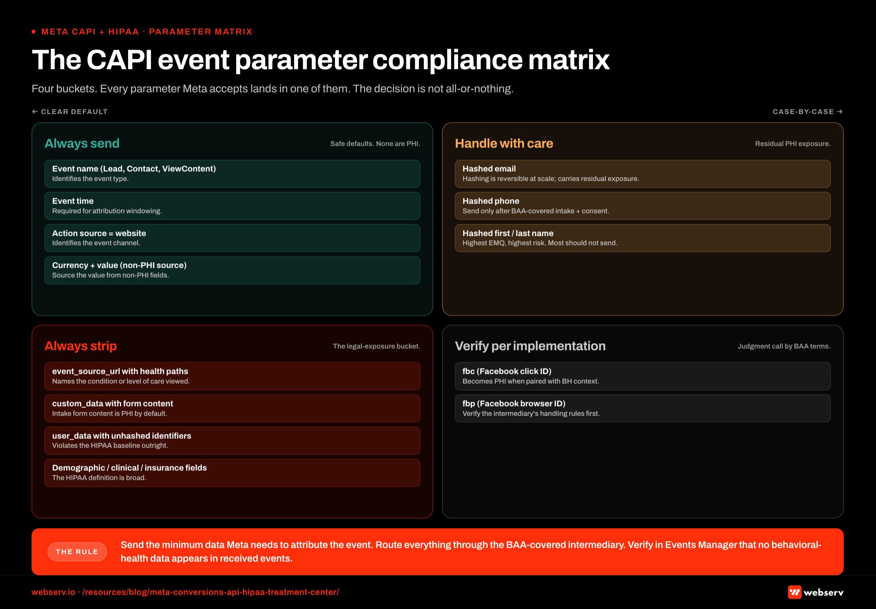Viewport: 876px width, 609px height.
Task: Click the left arrow beside CLEAR DEFAULT
Action: point(35,111)
